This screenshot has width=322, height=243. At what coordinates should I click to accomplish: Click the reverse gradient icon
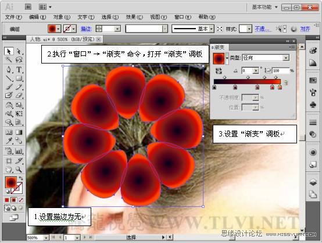point(219,71)
